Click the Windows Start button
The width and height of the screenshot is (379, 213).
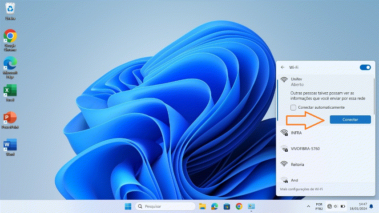tap(128, 206)
